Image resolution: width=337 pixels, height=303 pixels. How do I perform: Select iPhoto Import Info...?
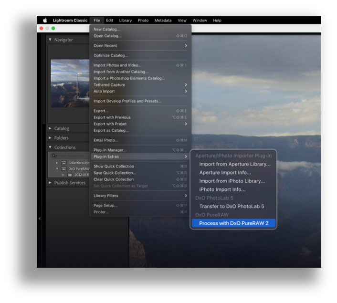233,189
